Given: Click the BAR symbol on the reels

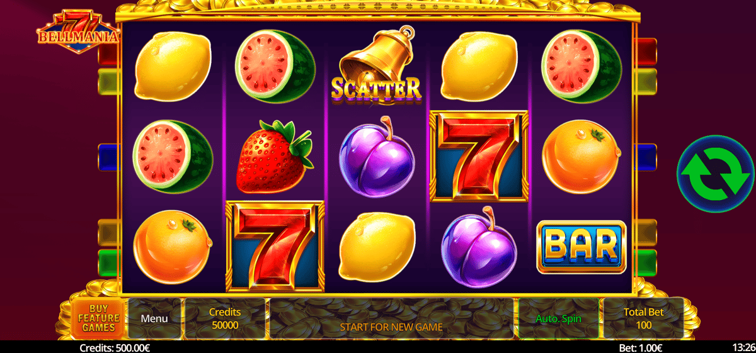Looking at the screenshot, I should (581, 247).
